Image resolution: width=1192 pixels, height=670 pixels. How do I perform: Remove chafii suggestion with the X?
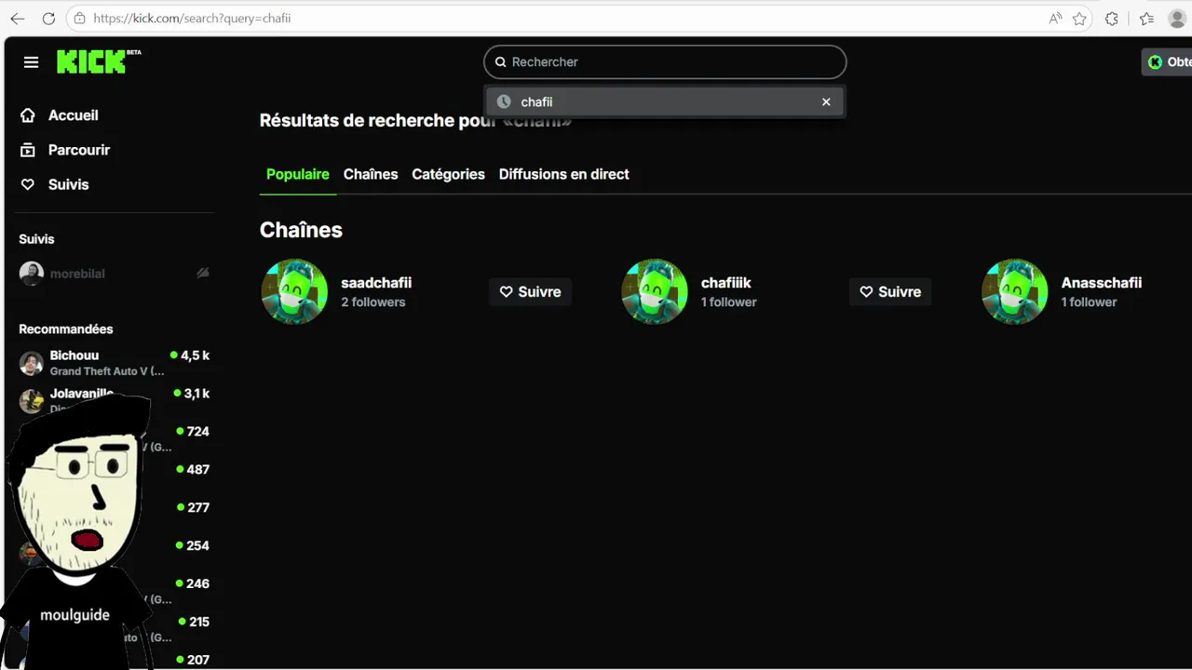(826, 102)
